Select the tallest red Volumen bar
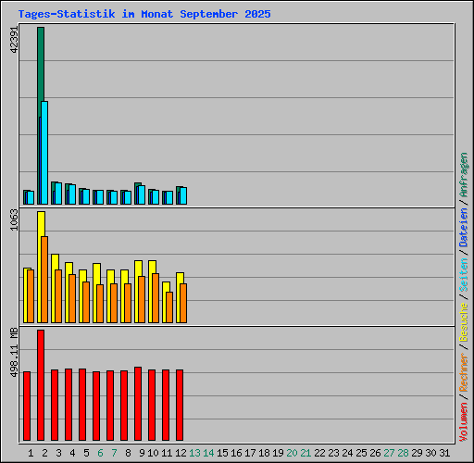Image resolution: width=474 pixels, height=463 pixels. [41, 385]
